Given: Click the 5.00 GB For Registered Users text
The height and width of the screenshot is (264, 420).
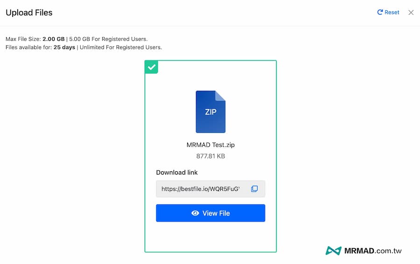Looking at the screenshot, I should coord(108,39).
